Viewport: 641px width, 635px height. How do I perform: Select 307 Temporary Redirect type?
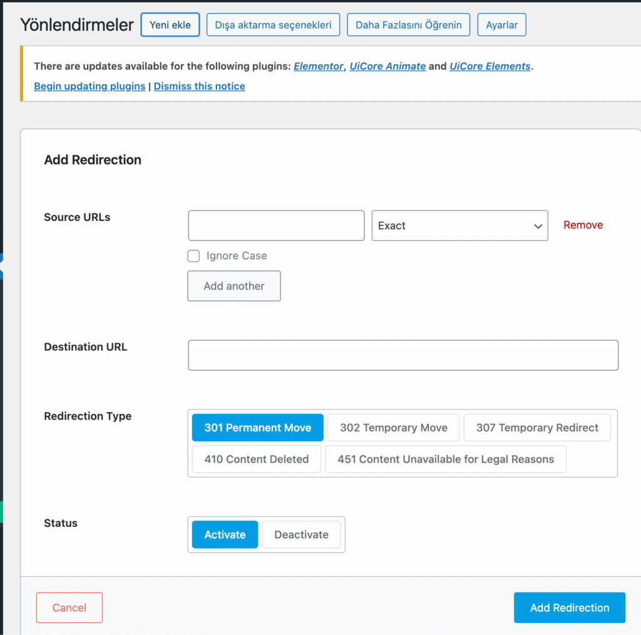[x=536, y=428]
